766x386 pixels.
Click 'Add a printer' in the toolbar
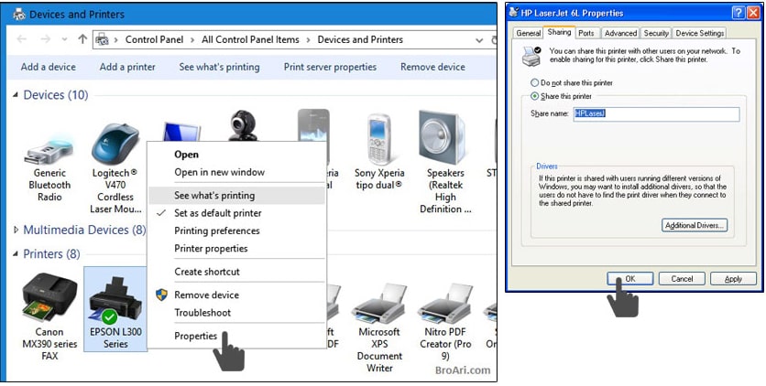127,67
